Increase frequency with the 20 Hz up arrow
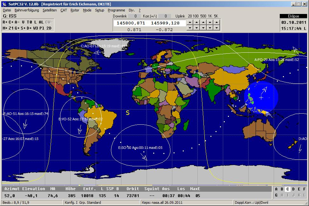 pyautogui.click(x=190, y=22)
